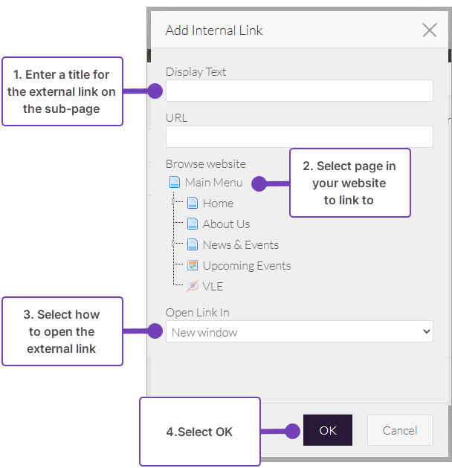
Task: Click the Main Menu page icon
Action: tap(175, 182)
